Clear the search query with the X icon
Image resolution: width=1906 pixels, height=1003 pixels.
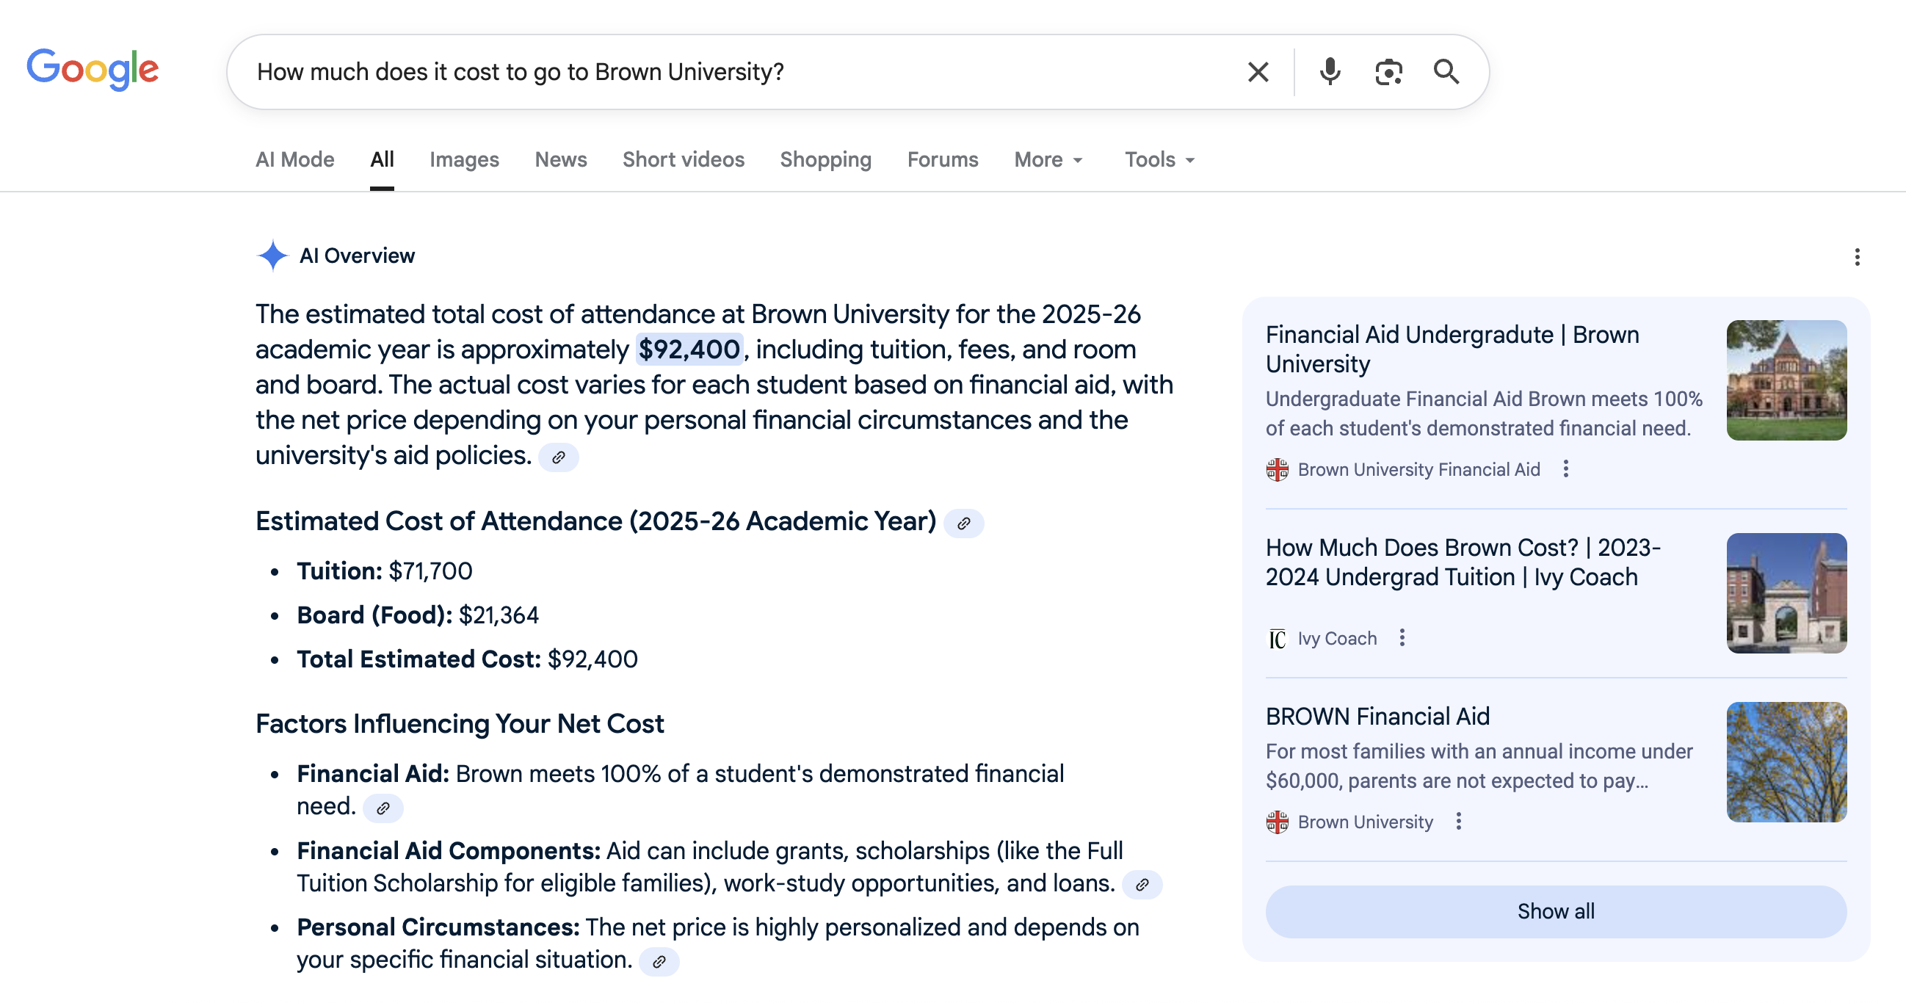(x=1258, y=72)
